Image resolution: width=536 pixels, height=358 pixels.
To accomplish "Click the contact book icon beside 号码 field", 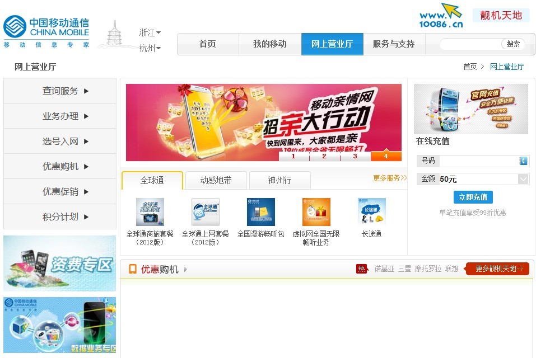I will [523, 161].
